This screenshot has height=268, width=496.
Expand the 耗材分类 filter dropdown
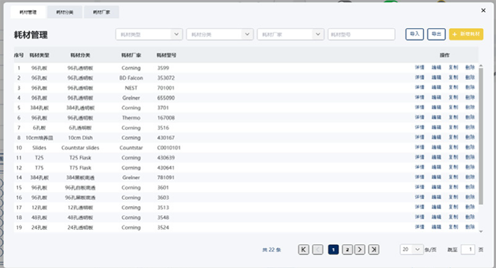coord(220,34)
